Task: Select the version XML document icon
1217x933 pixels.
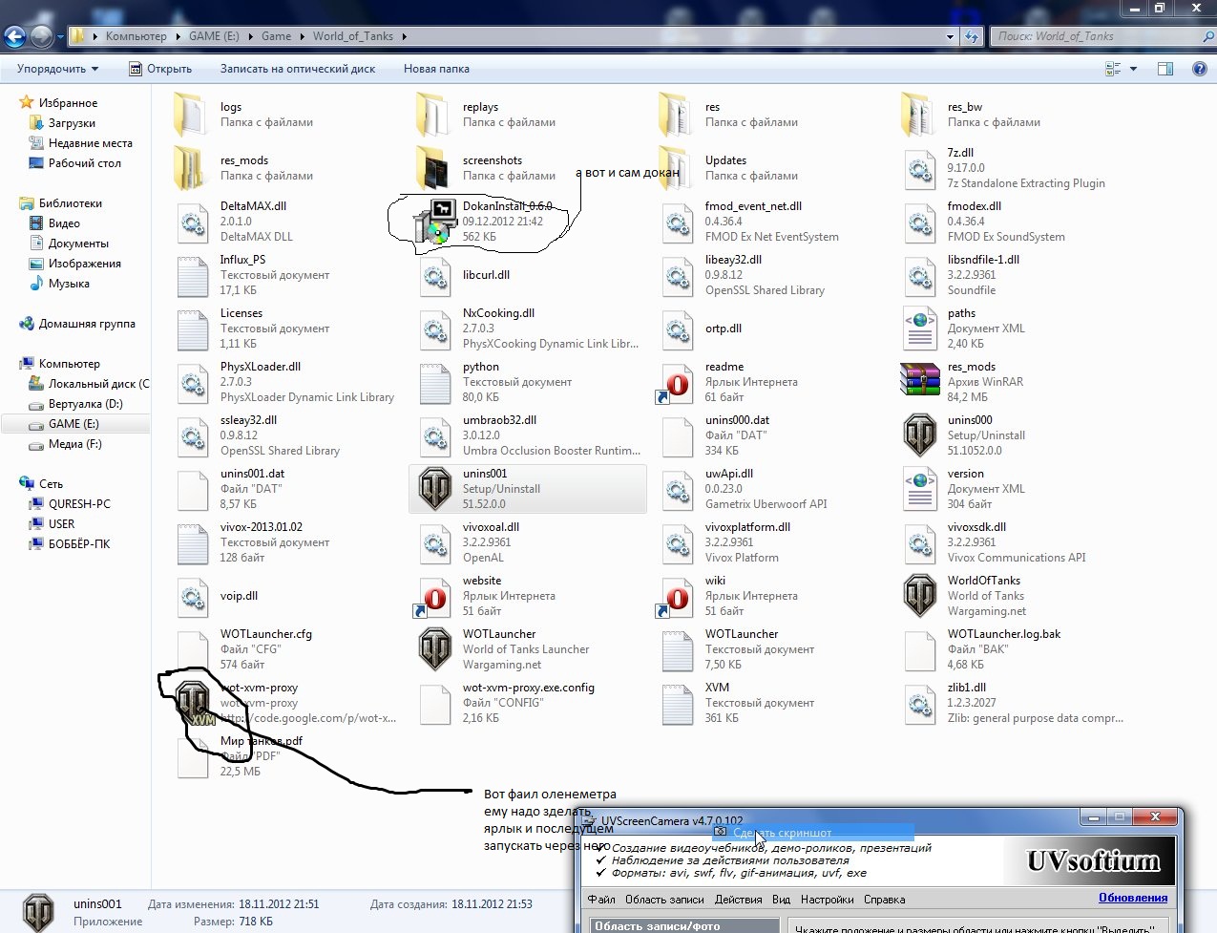Action: pos(919,489)
